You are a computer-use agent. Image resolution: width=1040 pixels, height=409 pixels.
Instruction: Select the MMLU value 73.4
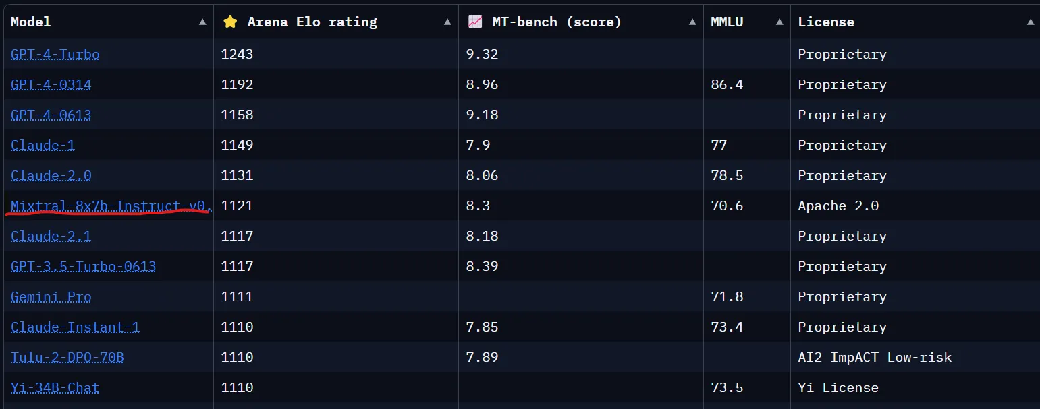tap(727, 327)
